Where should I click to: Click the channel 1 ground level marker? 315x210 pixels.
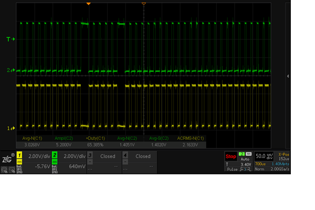click(x=11, y=128)
